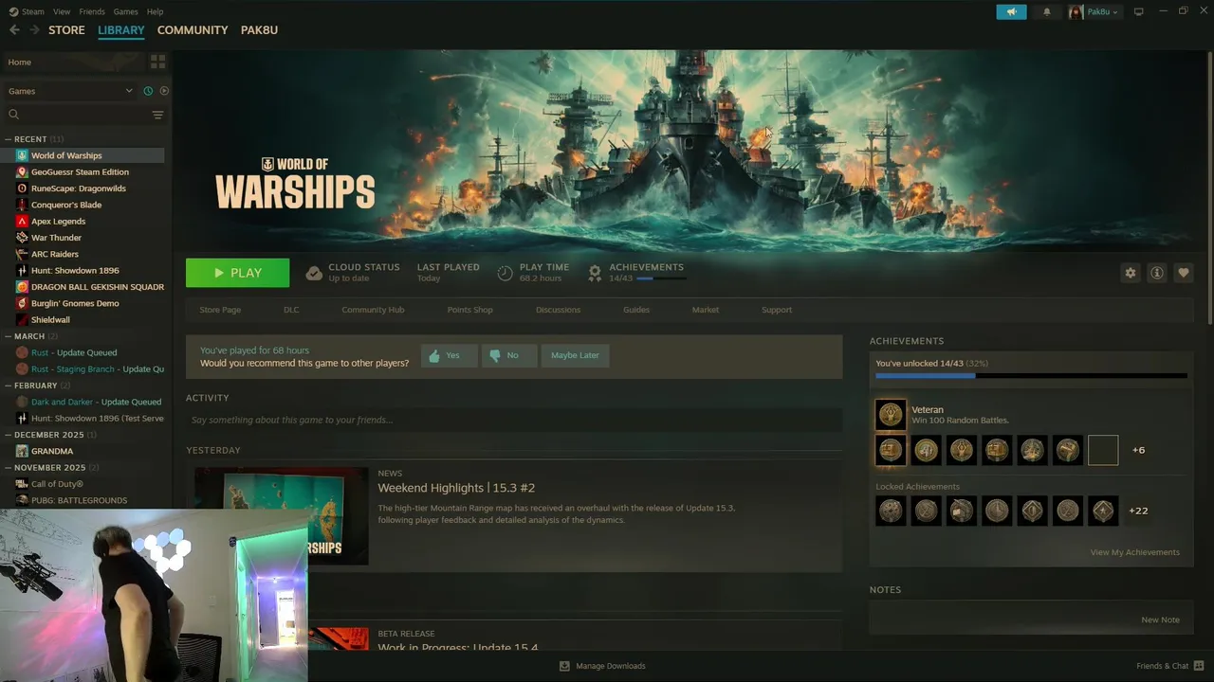Viewport: 1214px width, 682px height.
Task: Open the Games collection dropdown
Action: pyautogui.click(x=69, y=91)
